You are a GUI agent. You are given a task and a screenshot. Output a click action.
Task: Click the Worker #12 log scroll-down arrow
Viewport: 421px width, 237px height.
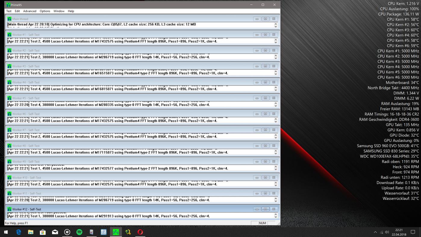tap(276, 217)
